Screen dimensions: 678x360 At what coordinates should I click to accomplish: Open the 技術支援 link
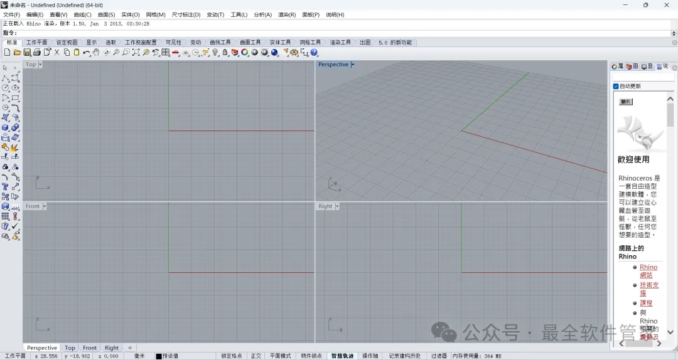[649, 289]
